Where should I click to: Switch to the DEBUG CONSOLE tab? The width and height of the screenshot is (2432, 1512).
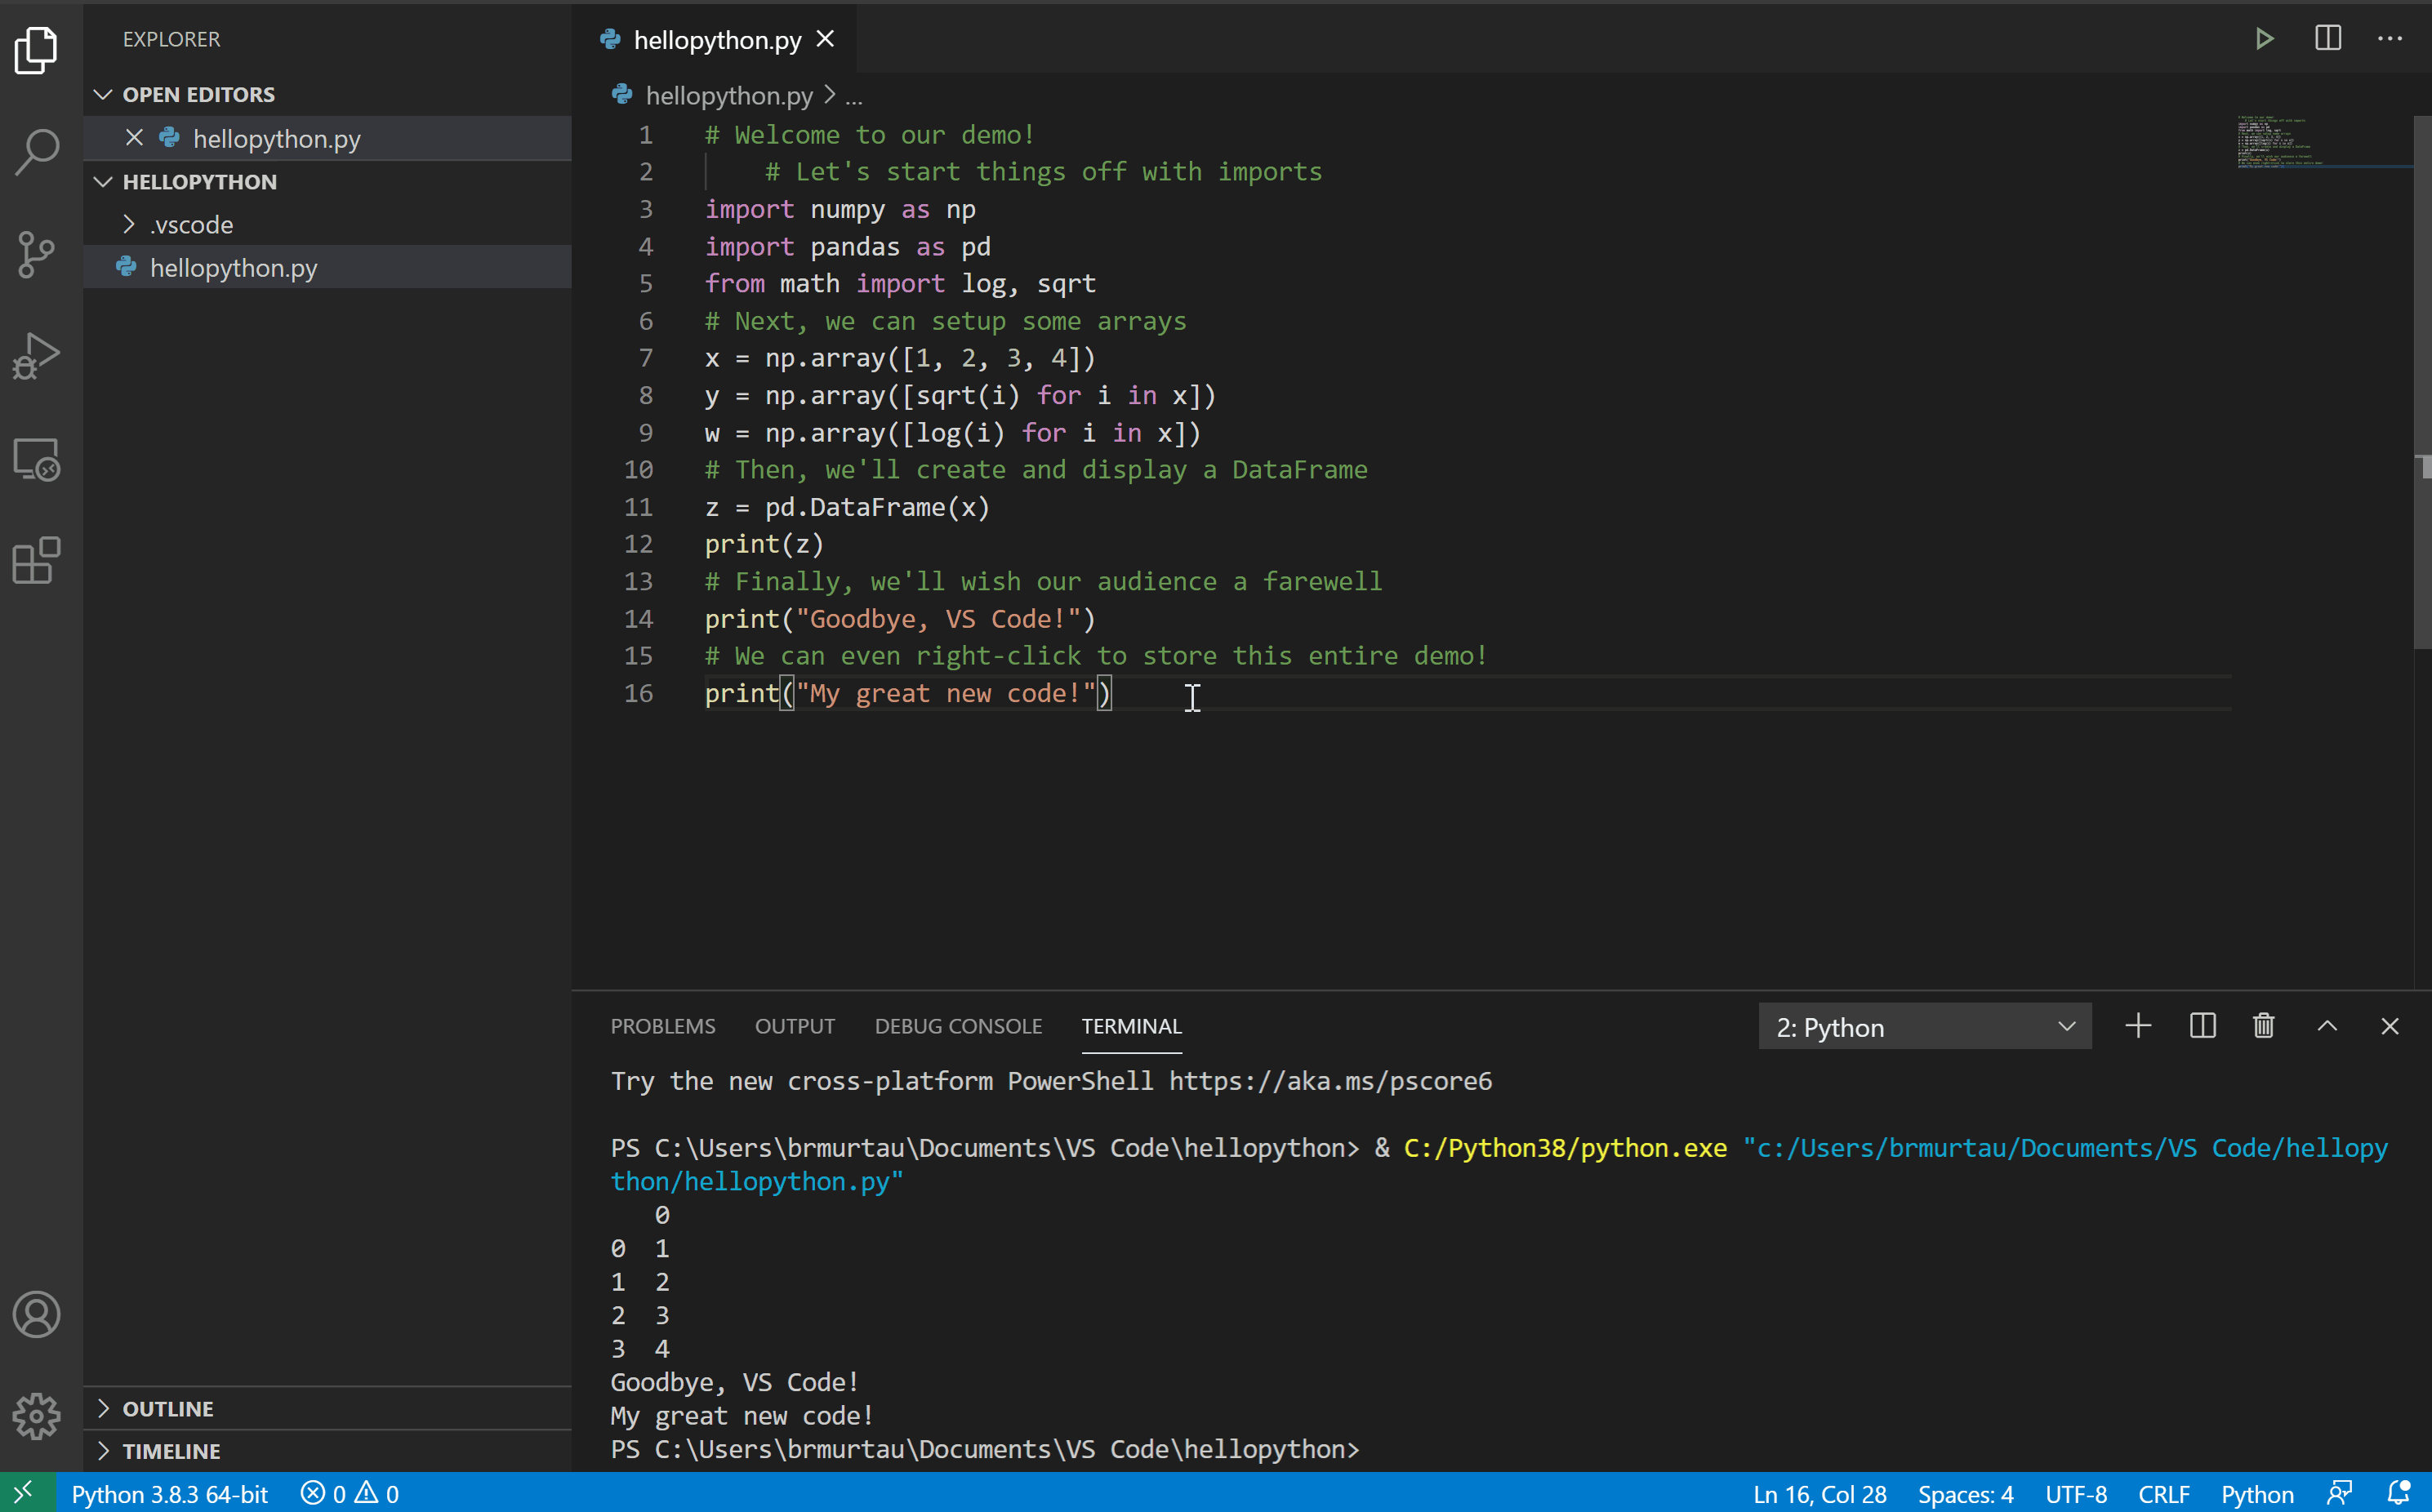click(x=958, y=1026)
